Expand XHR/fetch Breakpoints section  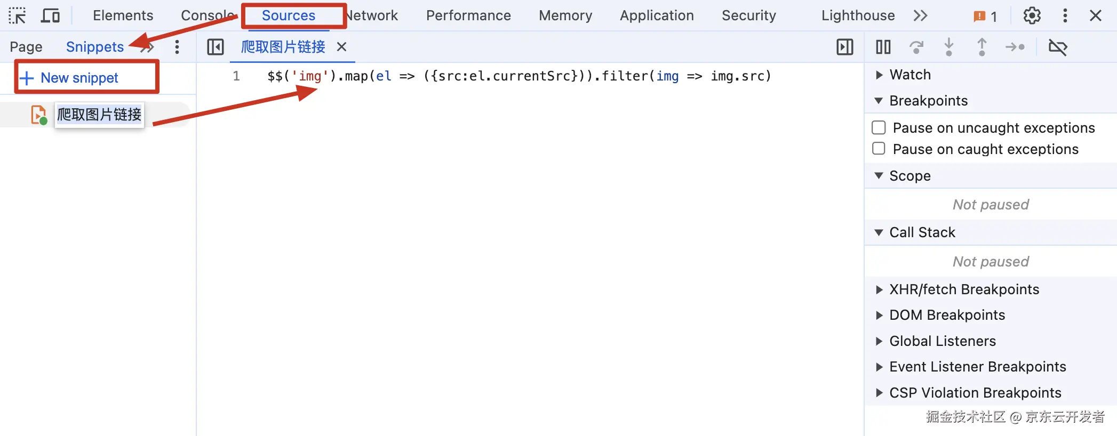click(x=963, y=289)
